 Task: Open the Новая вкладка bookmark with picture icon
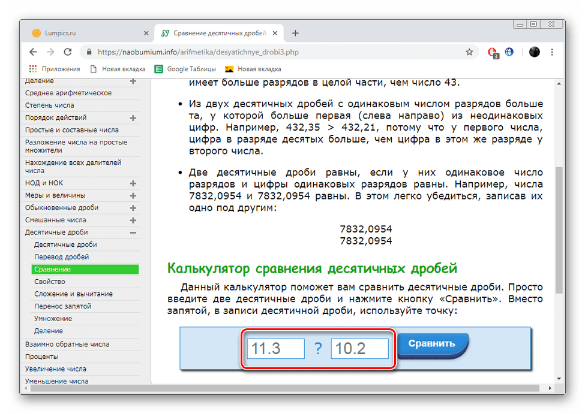tap(253, 69)
